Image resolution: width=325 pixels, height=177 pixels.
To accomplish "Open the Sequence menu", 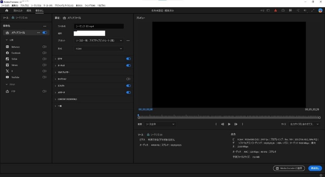I will [x=36, y=6].
